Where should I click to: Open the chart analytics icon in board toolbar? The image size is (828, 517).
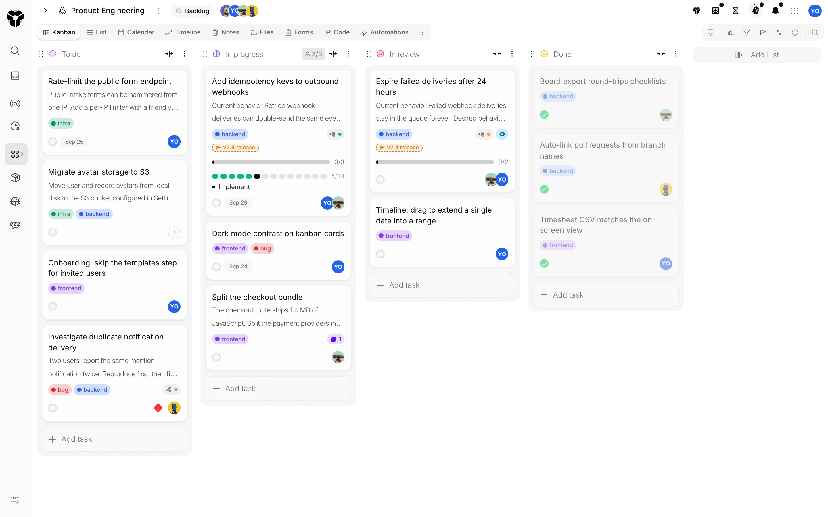point(731,32)
